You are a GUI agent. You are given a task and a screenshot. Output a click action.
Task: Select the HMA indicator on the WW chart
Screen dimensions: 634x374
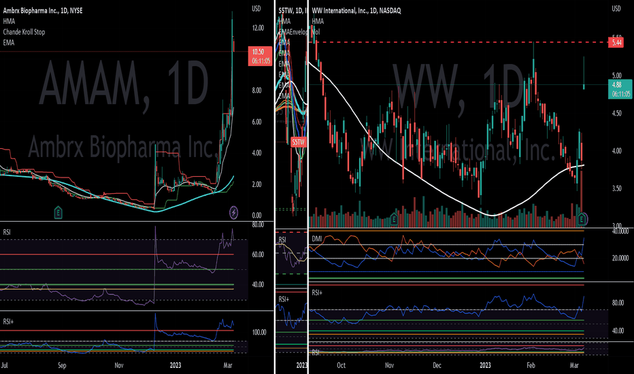pos(318,22)
